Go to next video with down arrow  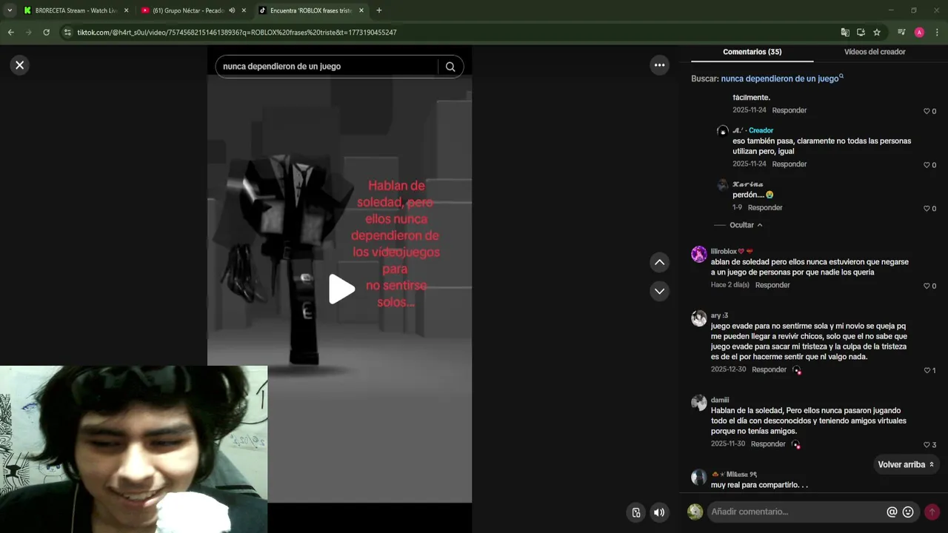659,291
